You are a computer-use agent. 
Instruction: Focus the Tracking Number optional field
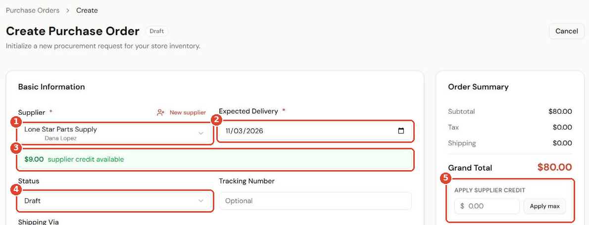point(316,201)
